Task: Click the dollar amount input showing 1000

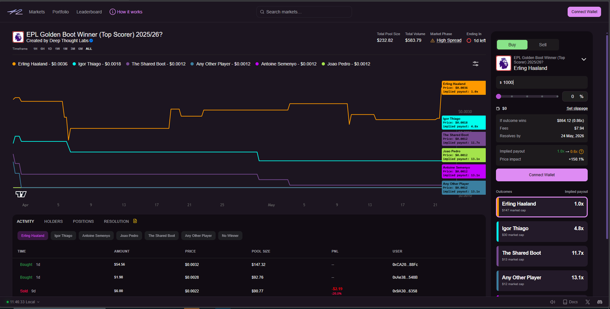Action: click(542, 82)
